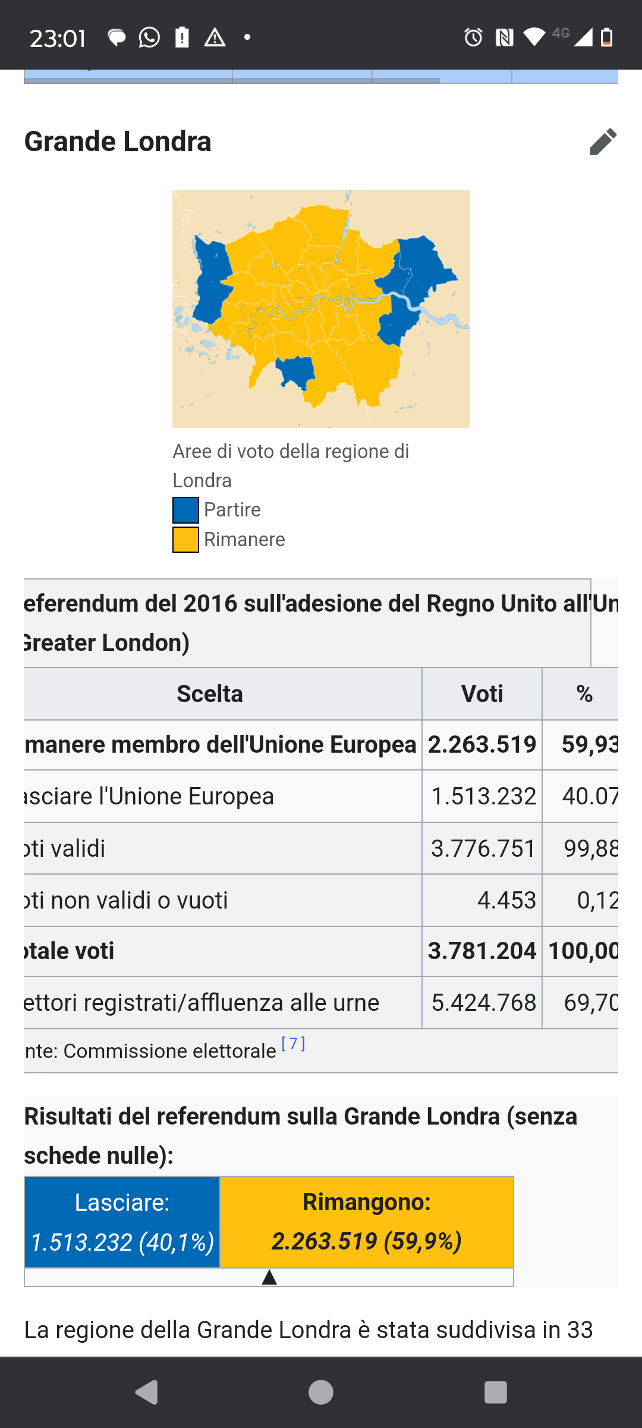Open the Greater London voting areas map
This screenshot has height=1428, width=642.
(321, 309)
